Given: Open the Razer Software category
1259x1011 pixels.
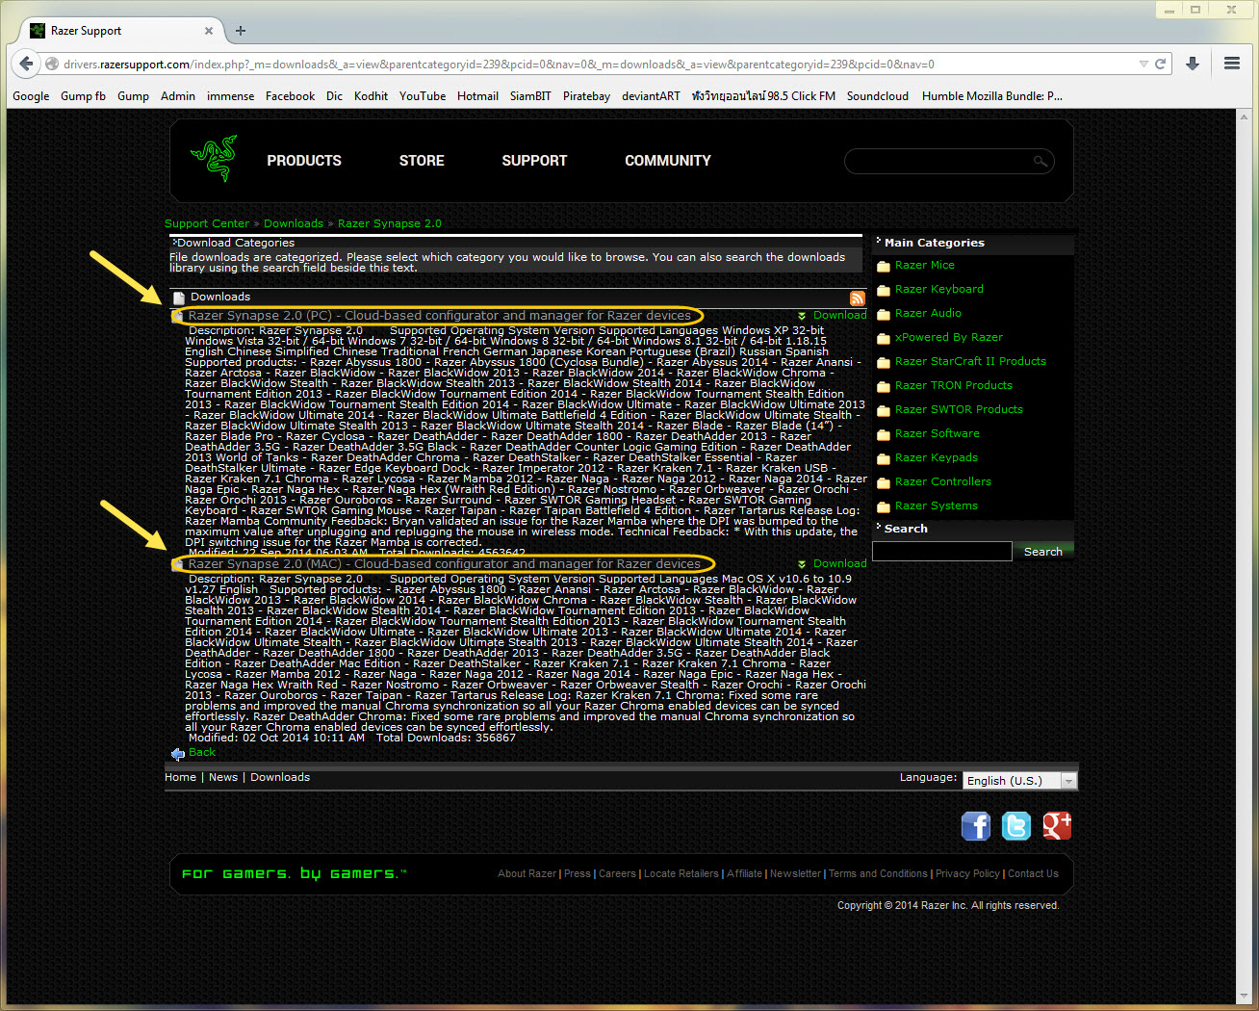Looking at the screenshot, I should point(938,433).
